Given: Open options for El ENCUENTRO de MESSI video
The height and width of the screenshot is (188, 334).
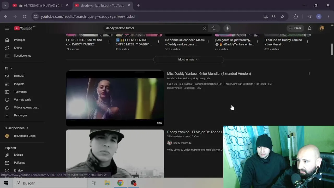Looking at the screenshot, I should [109, 42].
